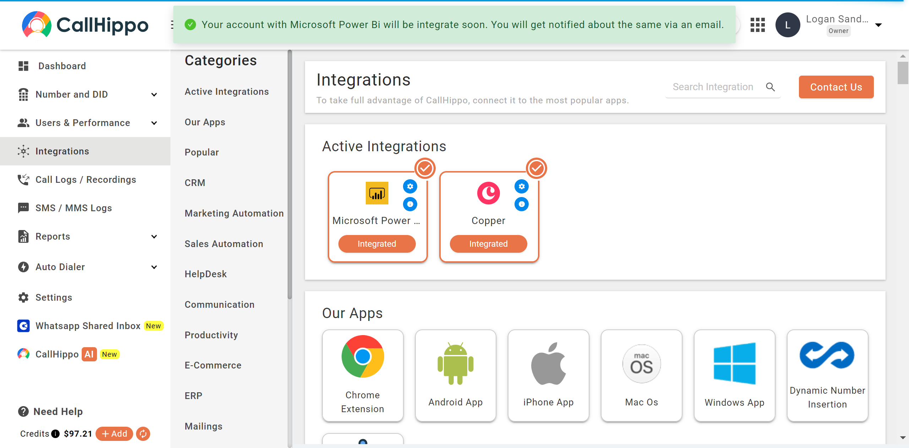Open the iPhone App card
The image size is (909, 448).
(548, 376)
